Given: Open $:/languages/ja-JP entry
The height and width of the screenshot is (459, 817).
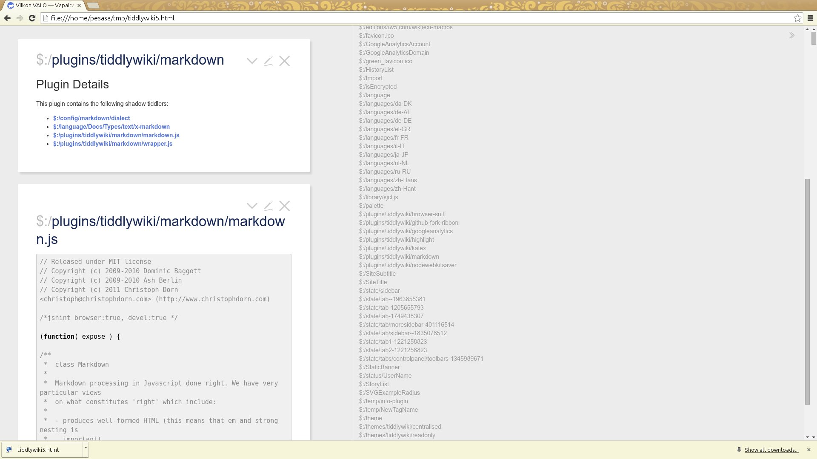Looking at the screenshot, I should click(x=383, y=155).
